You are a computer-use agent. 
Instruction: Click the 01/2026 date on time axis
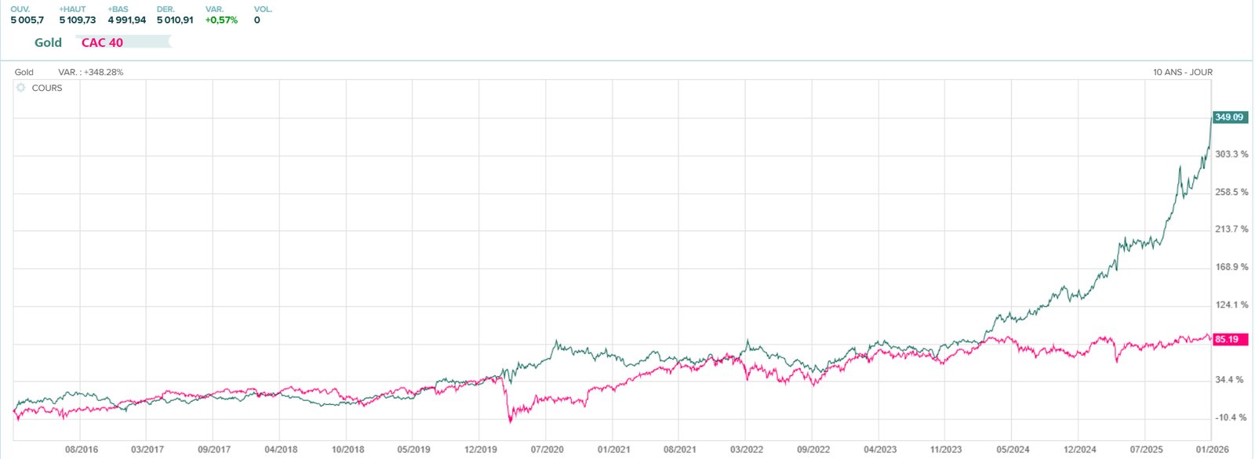(x=1212, y=450)
